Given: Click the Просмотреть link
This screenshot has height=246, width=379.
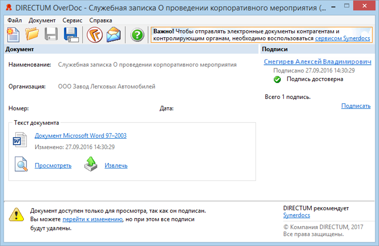Looking at the screenshot, I should [53, 165].
